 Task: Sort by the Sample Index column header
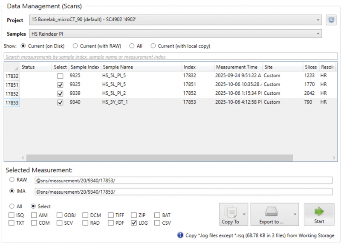click(x=85, y=67)
